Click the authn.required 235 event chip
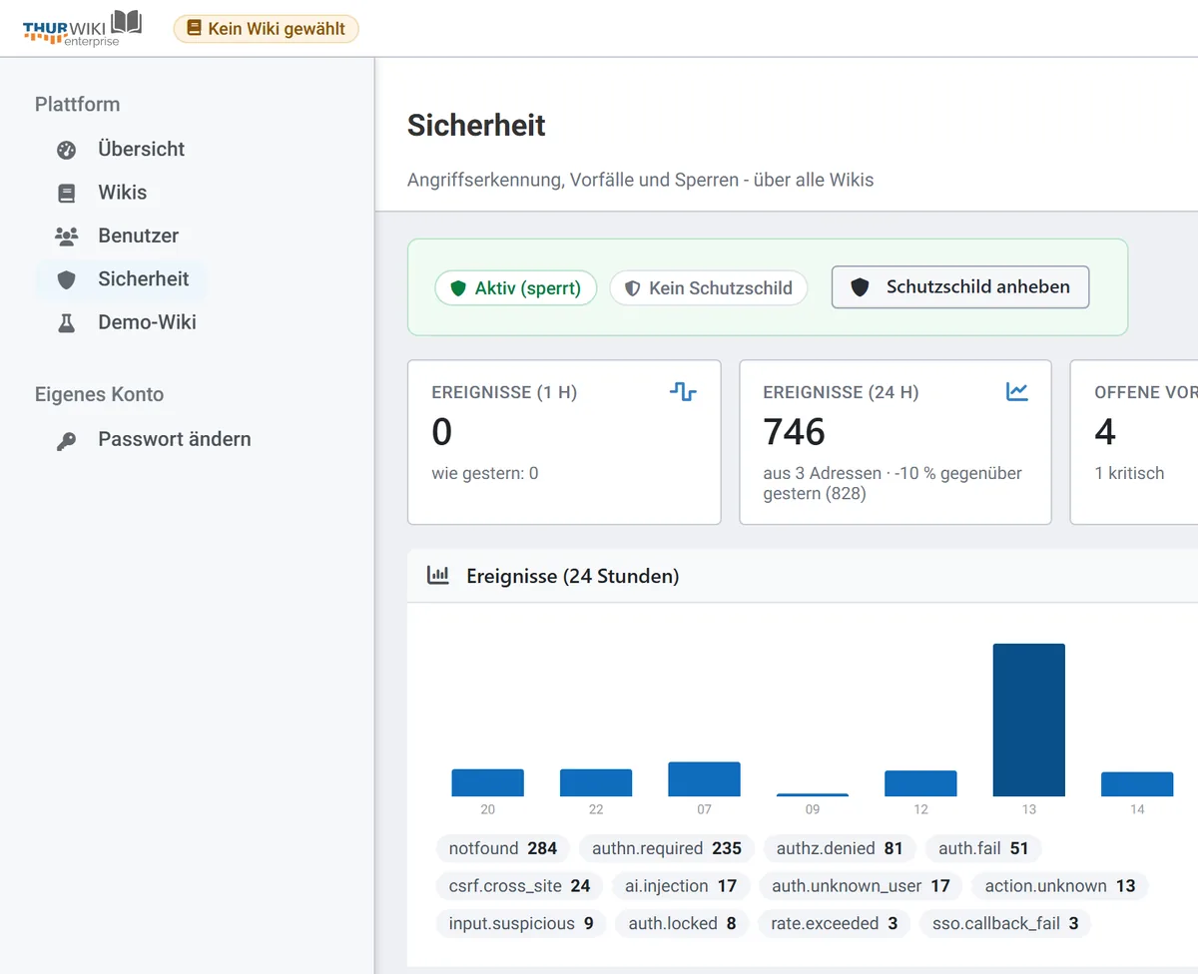Screen dimensions: 1198x974 click(x=667, y=849)
